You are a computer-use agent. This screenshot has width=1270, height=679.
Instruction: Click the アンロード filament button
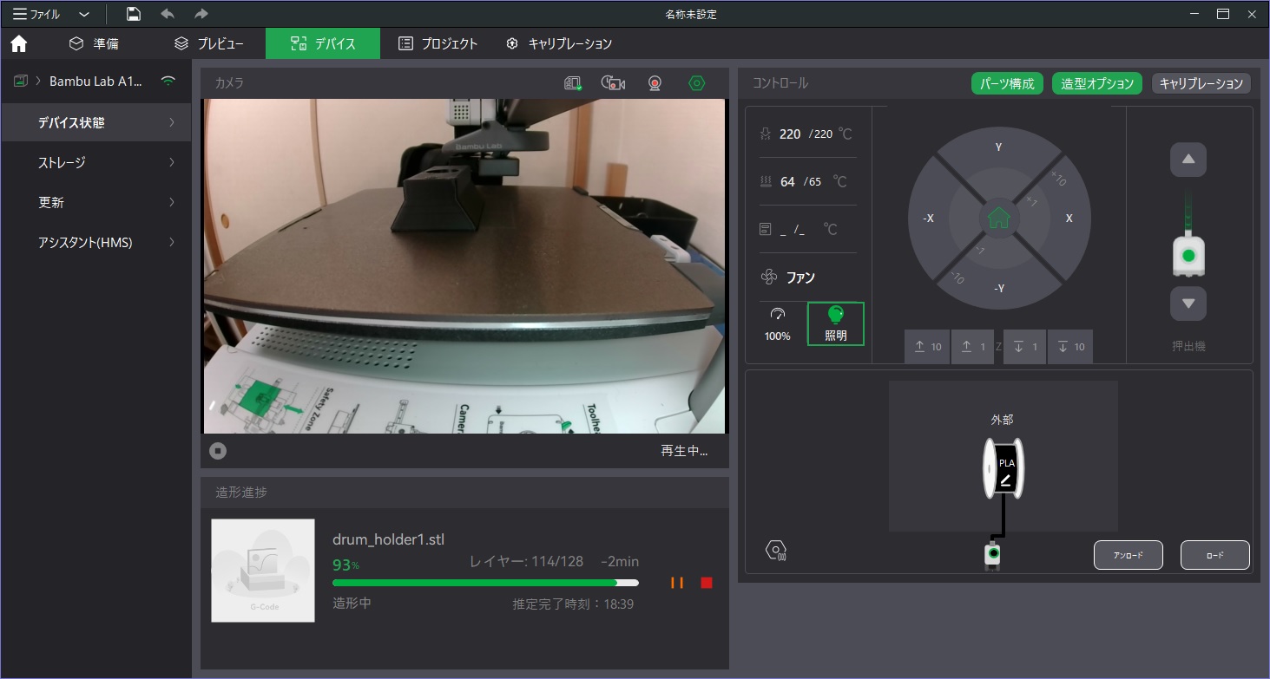tap(1128, 555)
